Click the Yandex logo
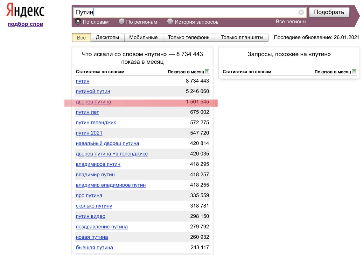Screen dimensions: 363x255 point(25,10)
